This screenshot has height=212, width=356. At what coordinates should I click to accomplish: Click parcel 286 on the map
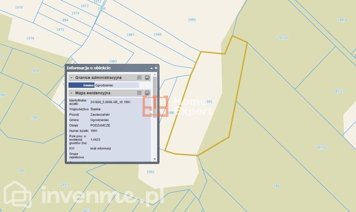(x=276, y=186)
